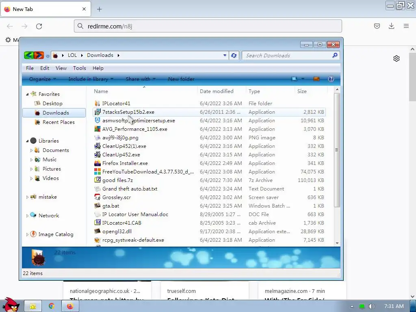Click the search magnifier in Search Downloads
Image resolution: width=416 pixels, height=312 pixels.
pyautogui.click(x=335, y=55)
